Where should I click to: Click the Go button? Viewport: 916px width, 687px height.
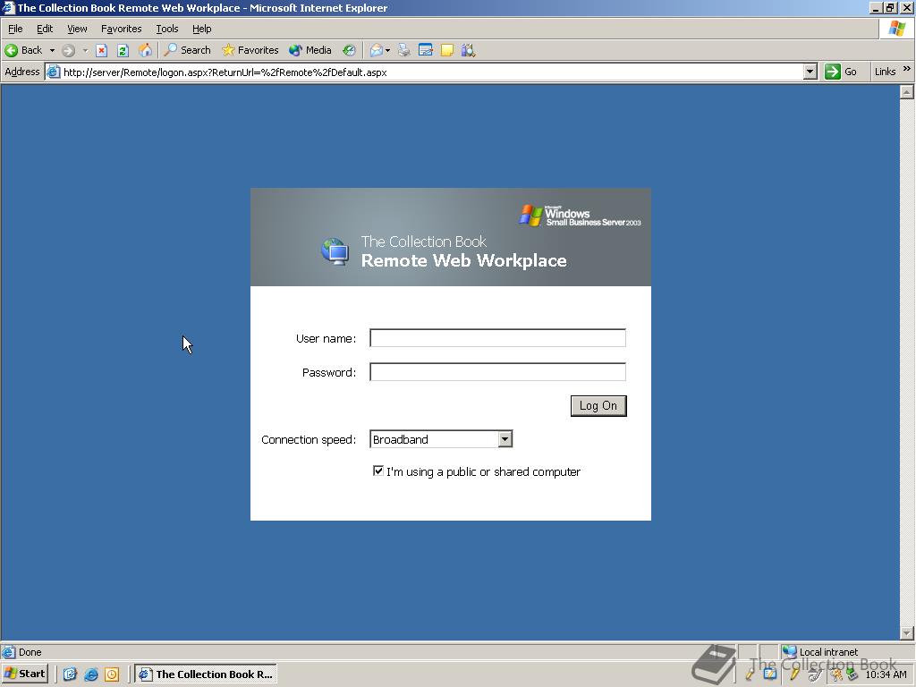[841, 72]
